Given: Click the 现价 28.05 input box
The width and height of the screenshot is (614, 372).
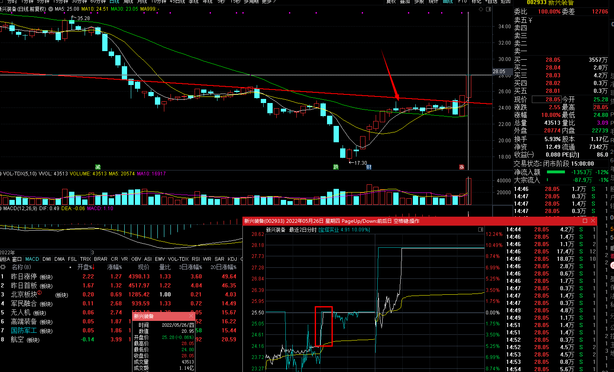Looking at the screenshot, I should tap(547, 99).
